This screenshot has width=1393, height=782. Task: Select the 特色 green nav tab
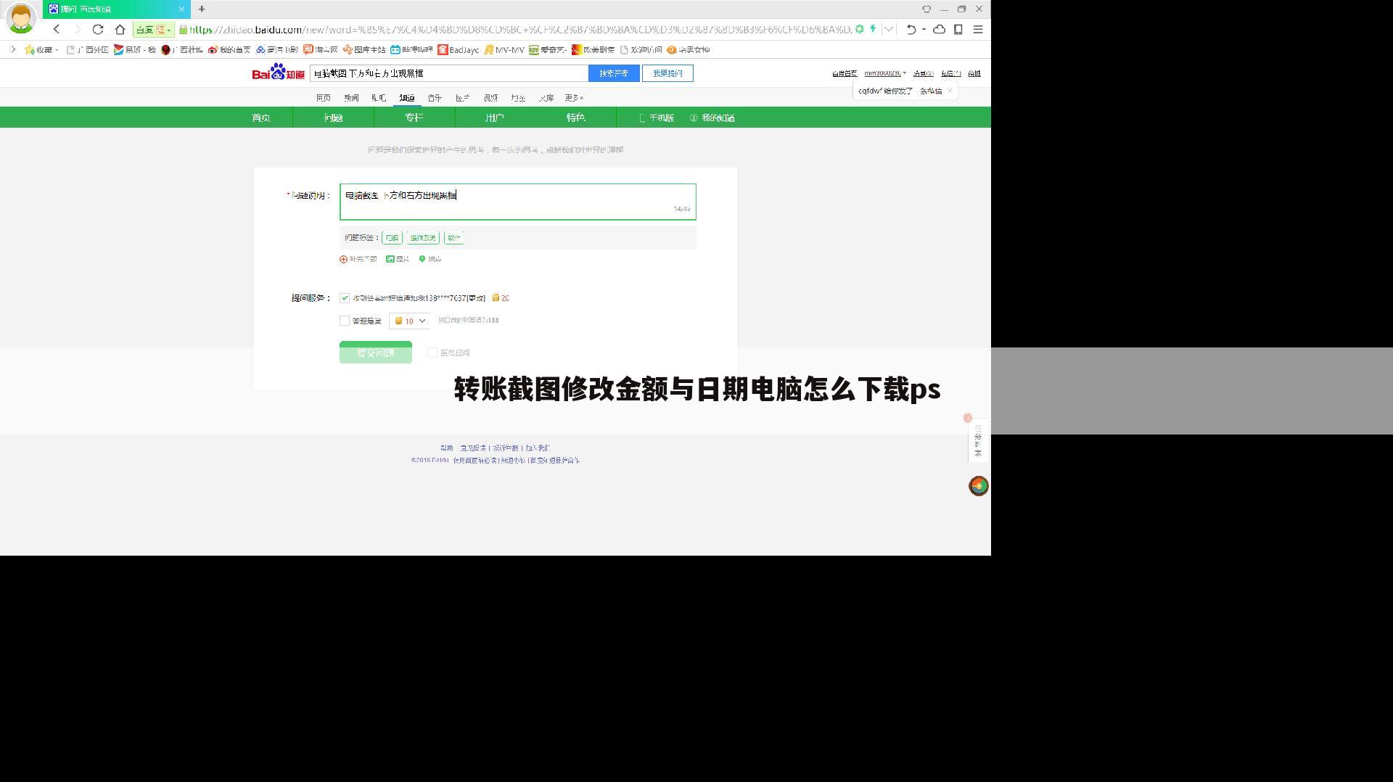point(576,118)
